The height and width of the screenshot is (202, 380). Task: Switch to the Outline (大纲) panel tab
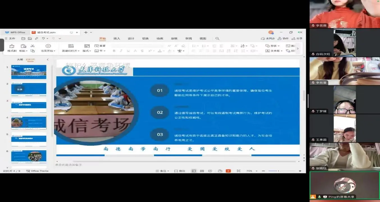click(20, 60)
